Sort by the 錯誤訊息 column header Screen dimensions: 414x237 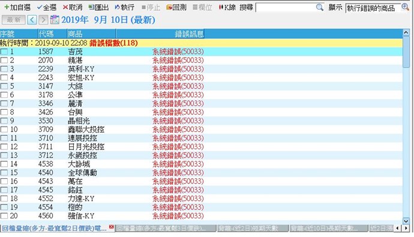[160, 34]
